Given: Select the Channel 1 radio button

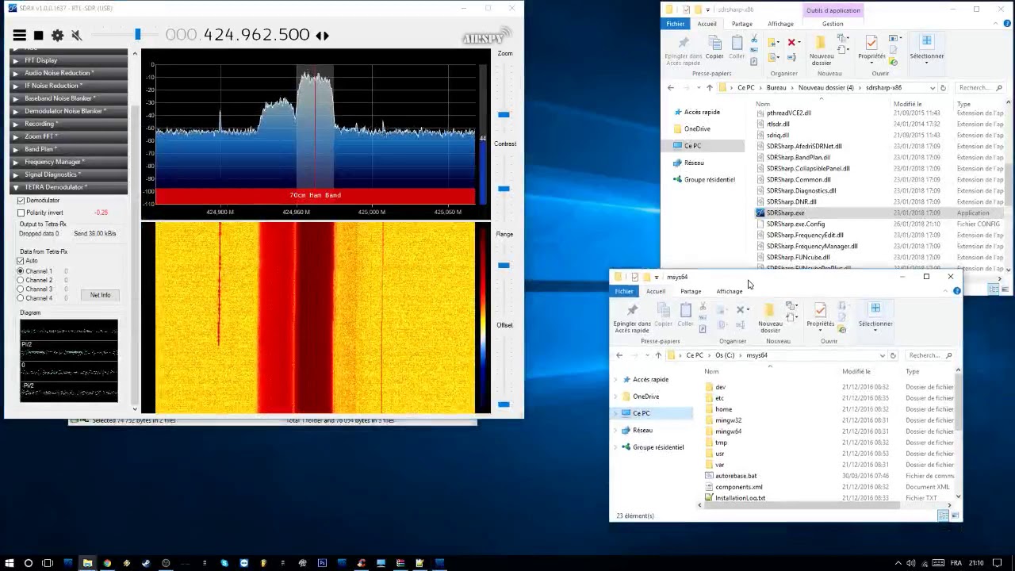Looking at the screenshot, I should point(21,271).
